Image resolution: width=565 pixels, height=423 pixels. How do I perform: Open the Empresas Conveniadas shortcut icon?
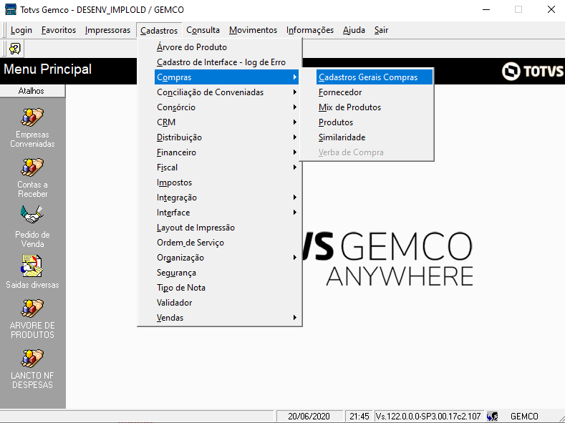click(32, 117)
